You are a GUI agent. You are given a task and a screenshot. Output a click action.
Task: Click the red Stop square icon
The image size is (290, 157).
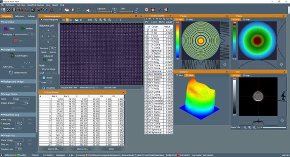click(x=15, y=41)
